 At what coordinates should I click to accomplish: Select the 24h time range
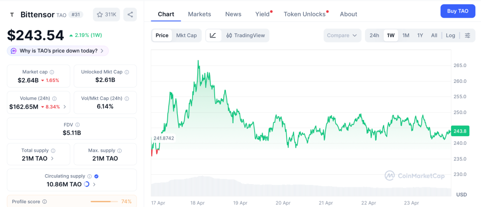point(374,36)
